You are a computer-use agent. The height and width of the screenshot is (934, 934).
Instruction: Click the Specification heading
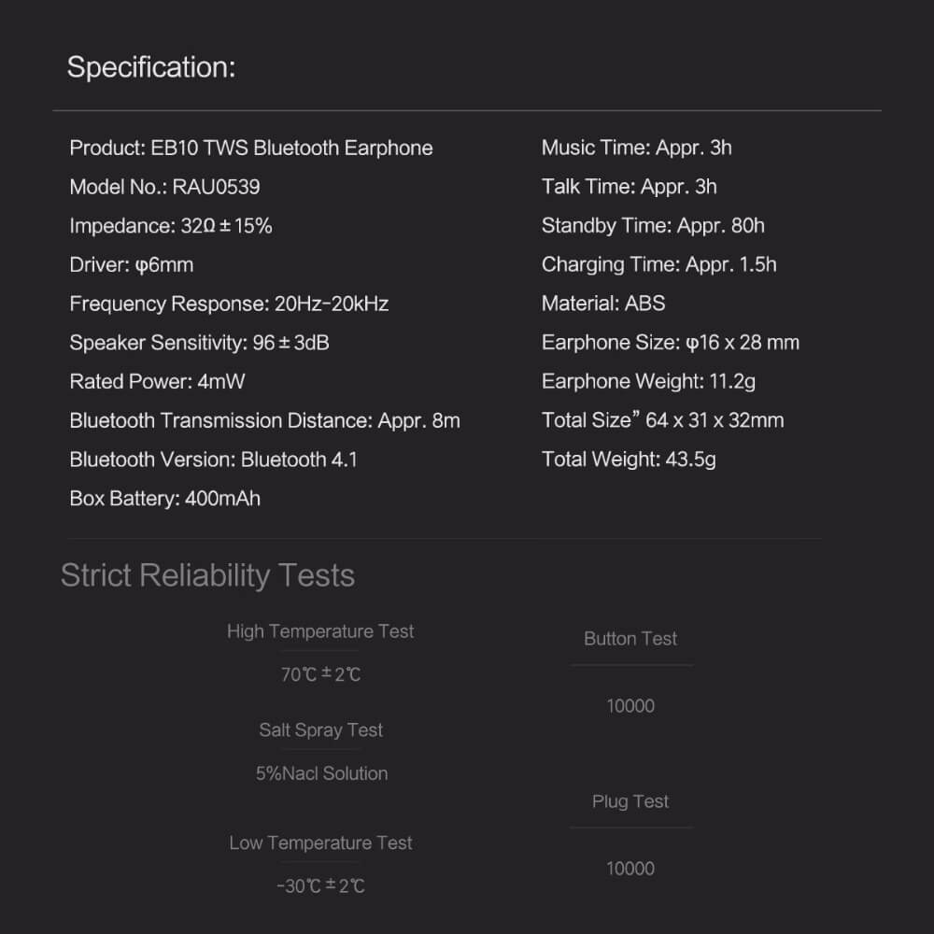tap(151, 67)
